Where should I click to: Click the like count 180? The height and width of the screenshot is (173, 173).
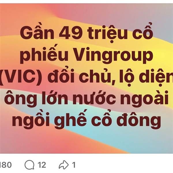[6, 165]
